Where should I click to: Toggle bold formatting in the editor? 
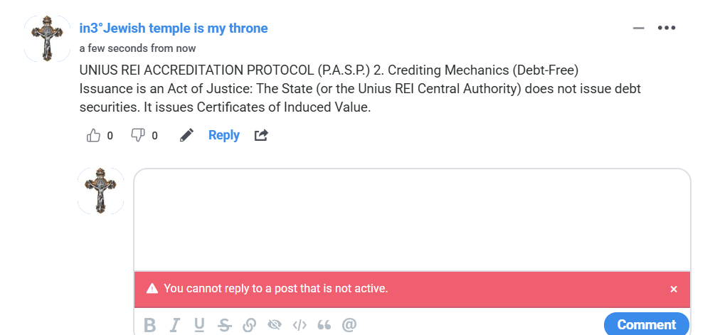click(149, 325)
